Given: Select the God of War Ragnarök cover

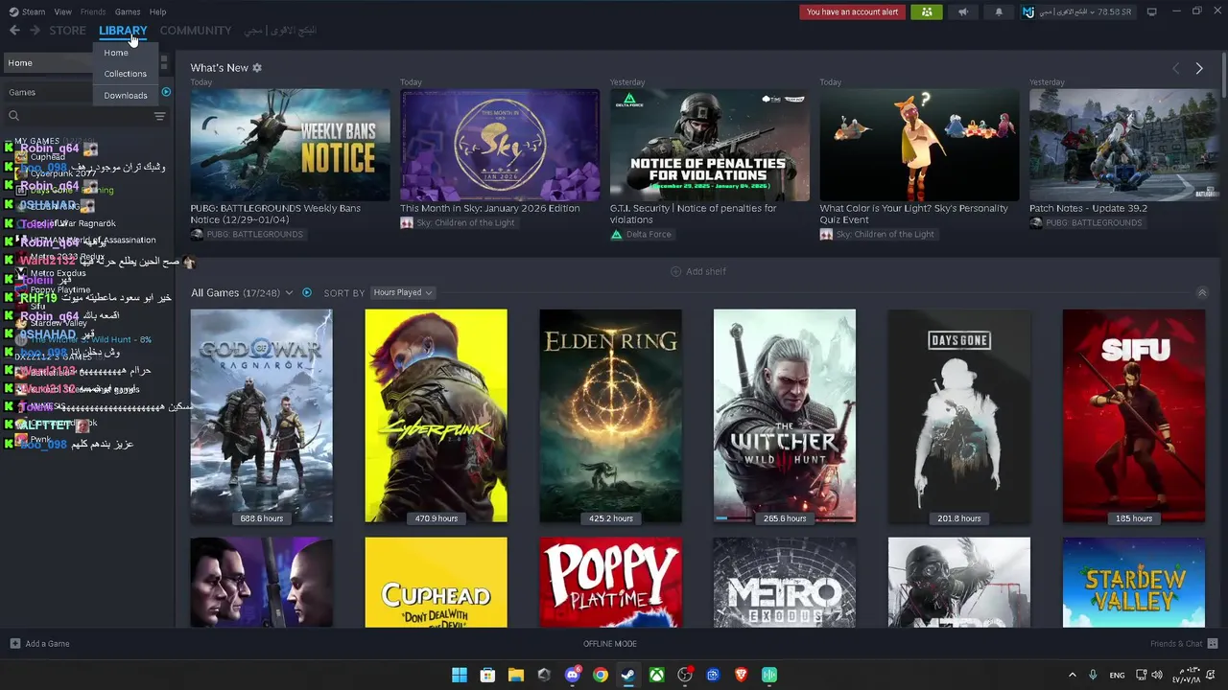Looking at the screenshot, I should point(261,416).
